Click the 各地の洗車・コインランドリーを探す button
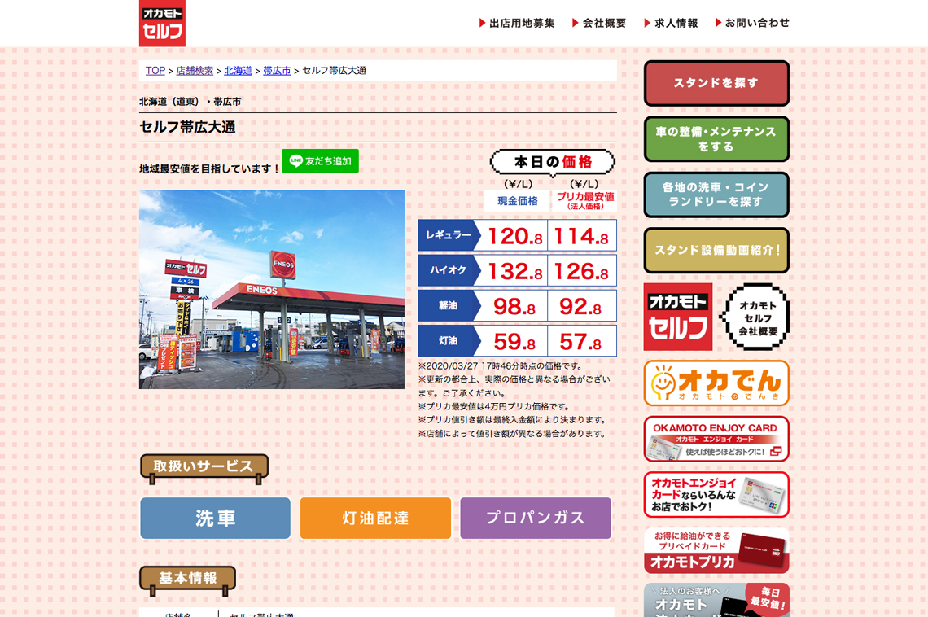 coord(716,195)
